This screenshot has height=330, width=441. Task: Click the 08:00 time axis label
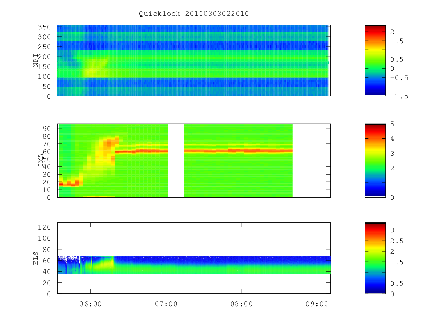241,304
